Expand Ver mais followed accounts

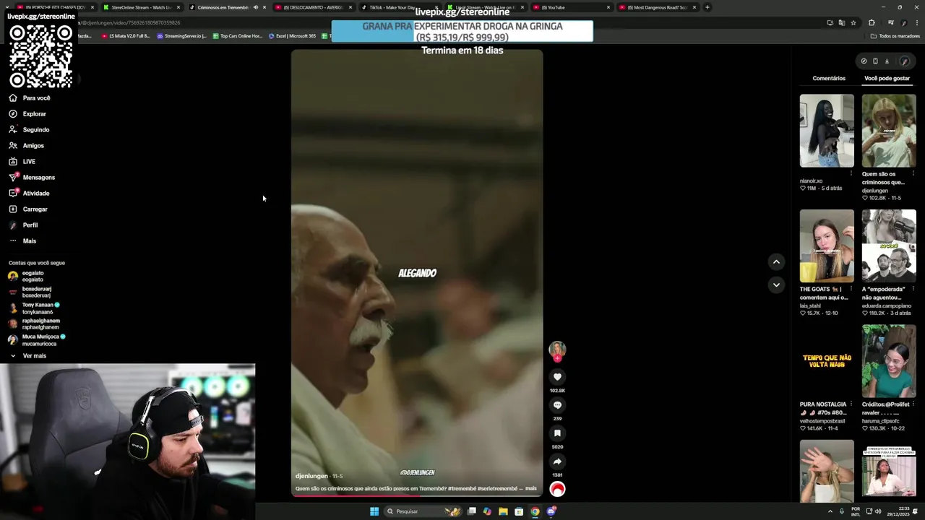pyautogui.click(x=27, y=356)
